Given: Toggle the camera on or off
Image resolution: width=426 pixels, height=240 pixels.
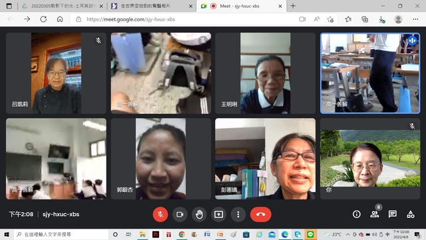Looking at the screenshot, I should pos(180,215).
